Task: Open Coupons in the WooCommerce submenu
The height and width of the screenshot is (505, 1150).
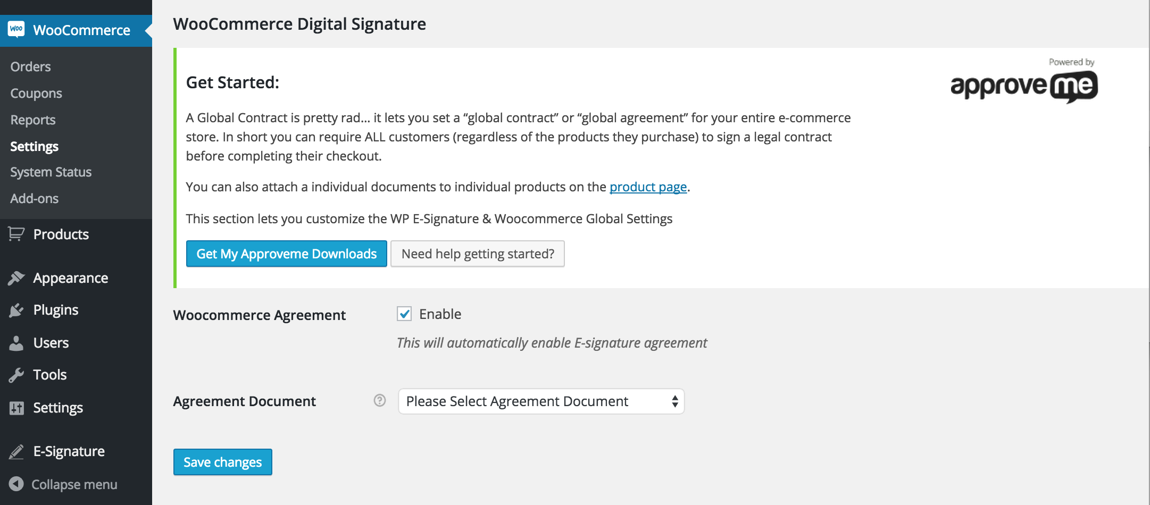Action: [36, 94]
